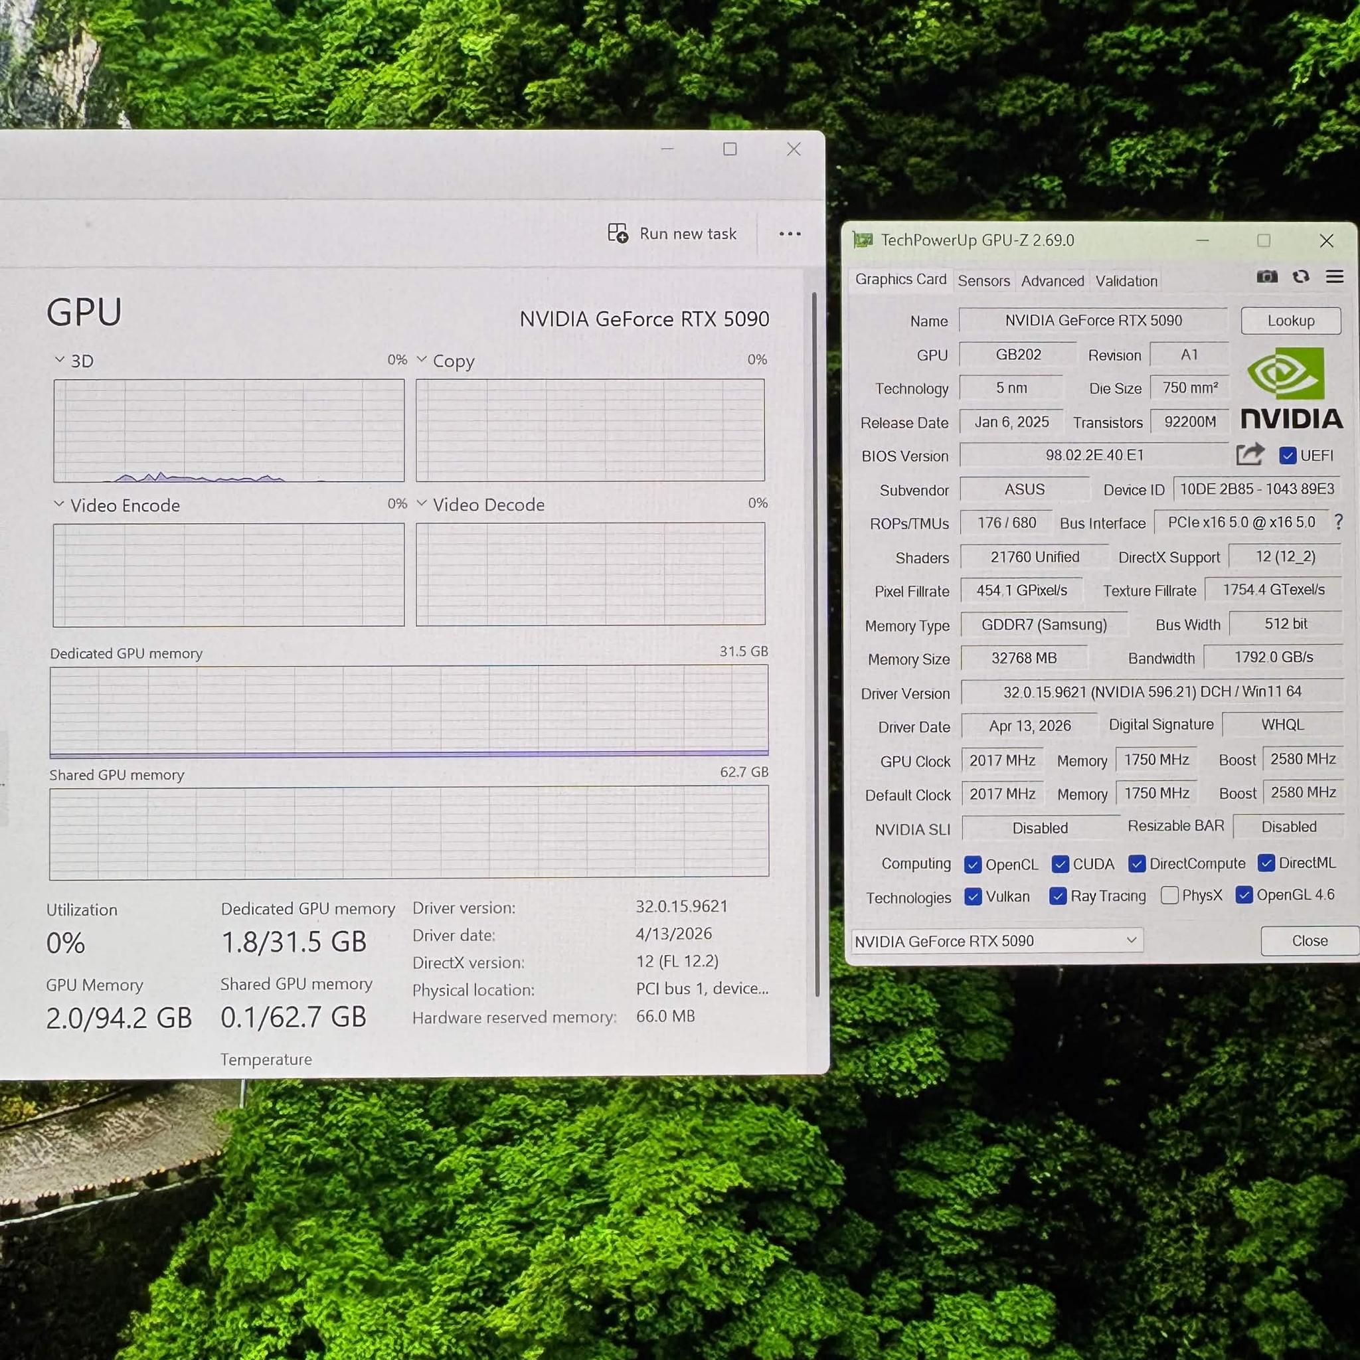
Task: Click the GPU-Z title bar app icon
Action: [x=863, y=240]
